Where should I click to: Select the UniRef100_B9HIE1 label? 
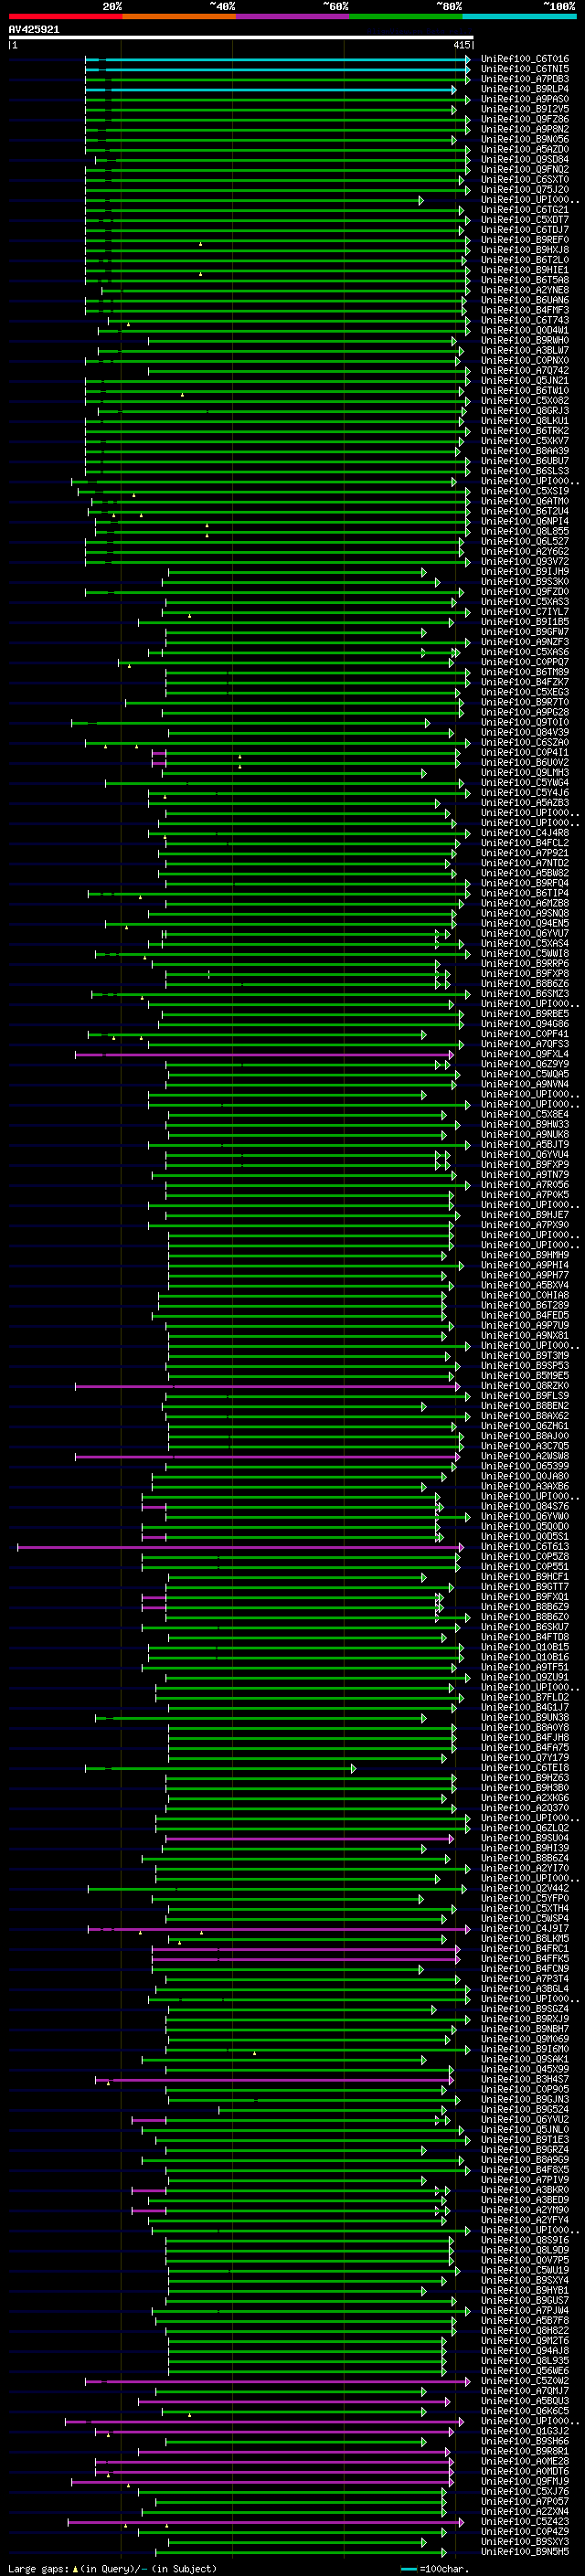click(525, 270)
